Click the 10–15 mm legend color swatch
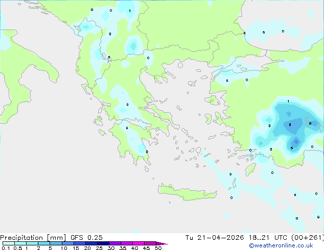Screen dimensions: 324x250 coord(67,243)
